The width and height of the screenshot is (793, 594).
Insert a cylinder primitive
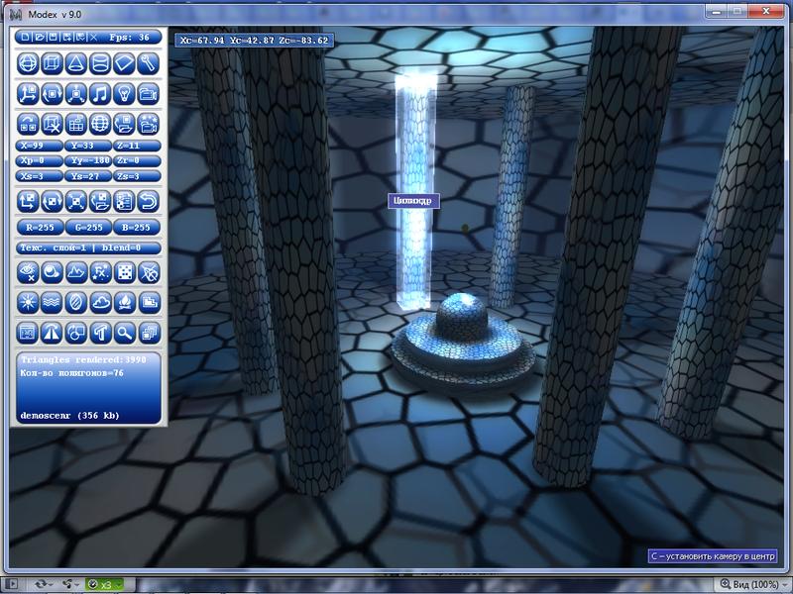pos(100,63)
